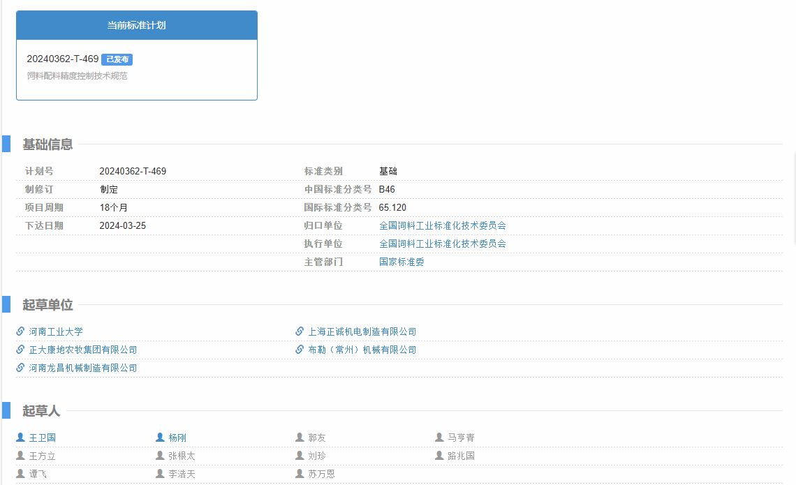Click the link icon next to 河南龙昌机械制造有限公司
Image resolution: width=796 pixels, height=485 pixels.
point(20,368)
